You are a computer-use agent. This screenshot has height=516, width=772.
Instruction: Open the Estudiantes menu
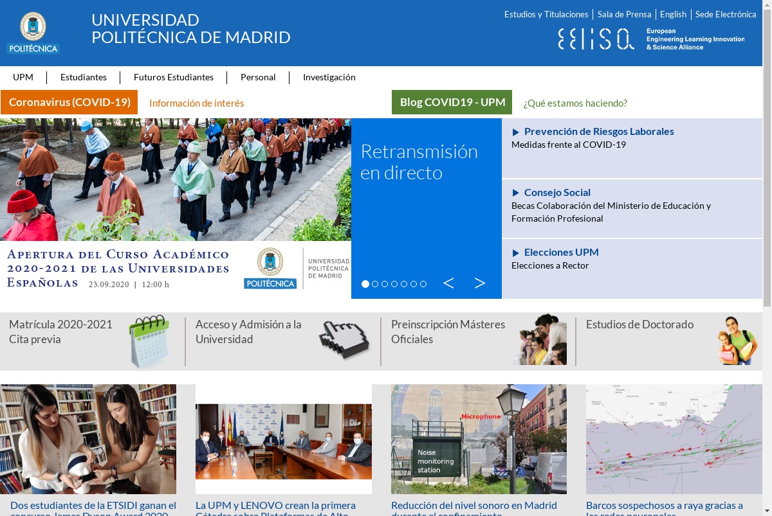click(x=84, y=77)
